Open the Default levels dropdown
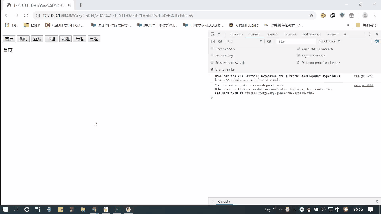Screen dimensions: 381x214 pyautogui.click(x=329, y=42)
